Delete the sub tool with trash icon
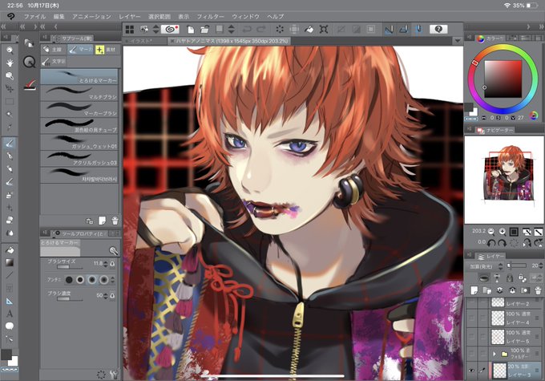Image resolution: width=545 pixels, height=381 pixels. pyautogui.click(x=115, y=221)
